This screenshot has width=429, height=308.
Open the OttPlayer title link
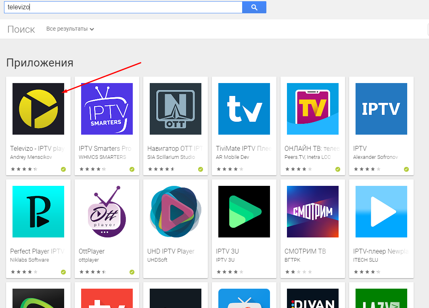point(92,251)
